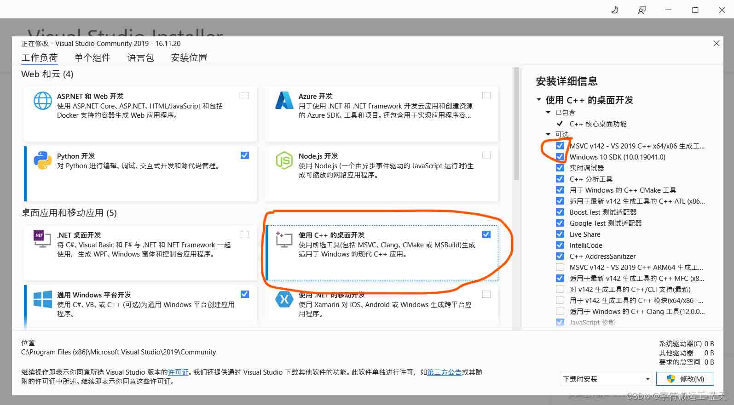Click the Azure development logo icon
734x405 pixels.
coord(284,100)
